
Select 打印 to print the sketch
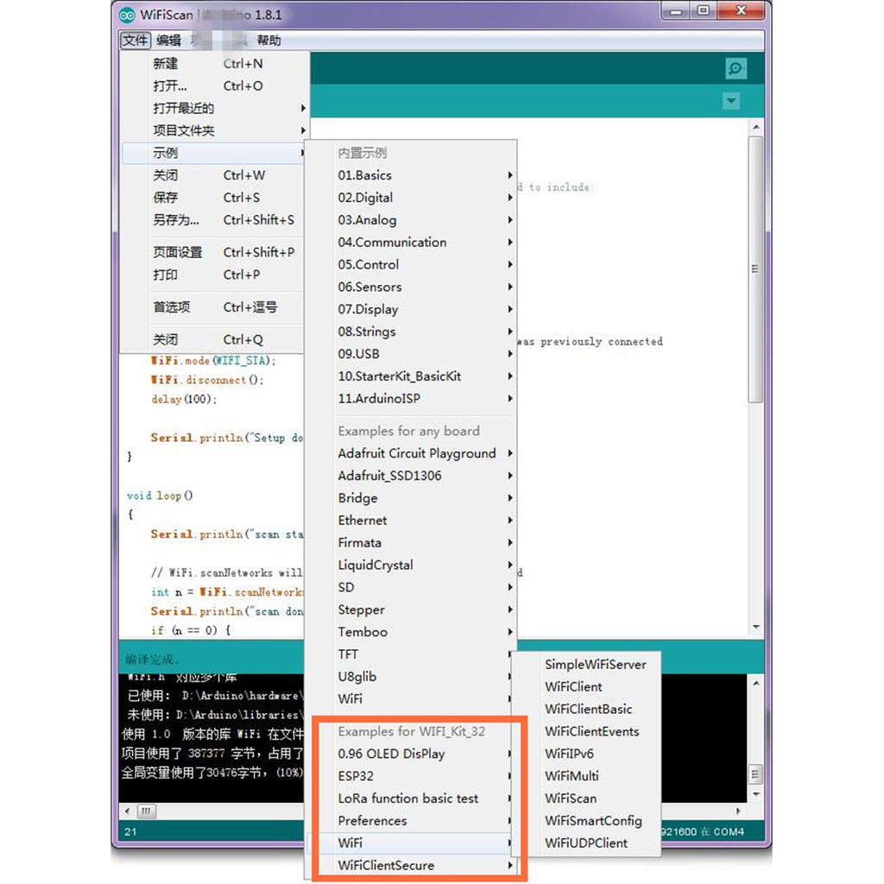[165, 275]
